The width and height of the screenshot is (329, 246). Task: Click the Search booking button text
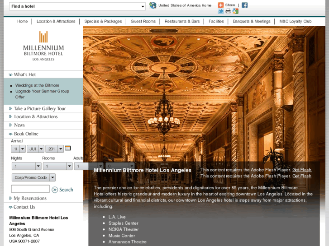point(66,190)
